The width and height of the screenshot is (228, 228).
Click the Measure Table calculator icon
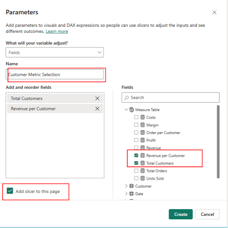(x=131, y=109)
